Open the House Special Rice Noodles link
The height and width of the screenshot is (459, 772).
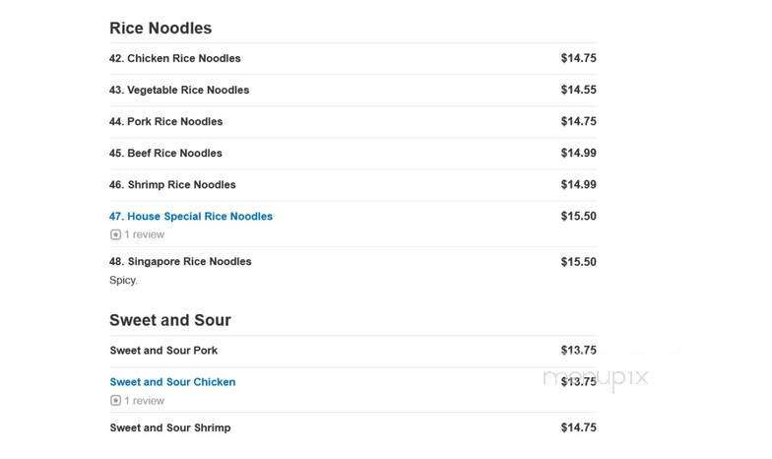tap(191, 217)
